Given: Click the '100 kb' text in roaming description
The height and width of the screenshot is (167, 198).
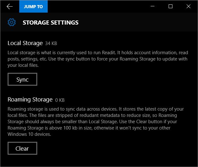Looking at the screenshot, I should (70, 128).
